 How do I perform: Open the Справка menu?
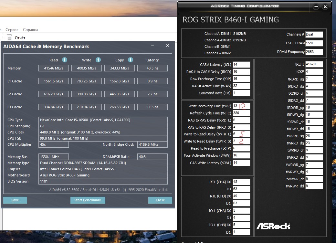point(30,30)
